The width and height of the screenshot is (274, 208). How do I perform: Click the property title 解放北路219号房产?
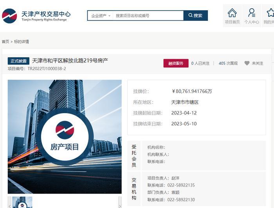70,61
